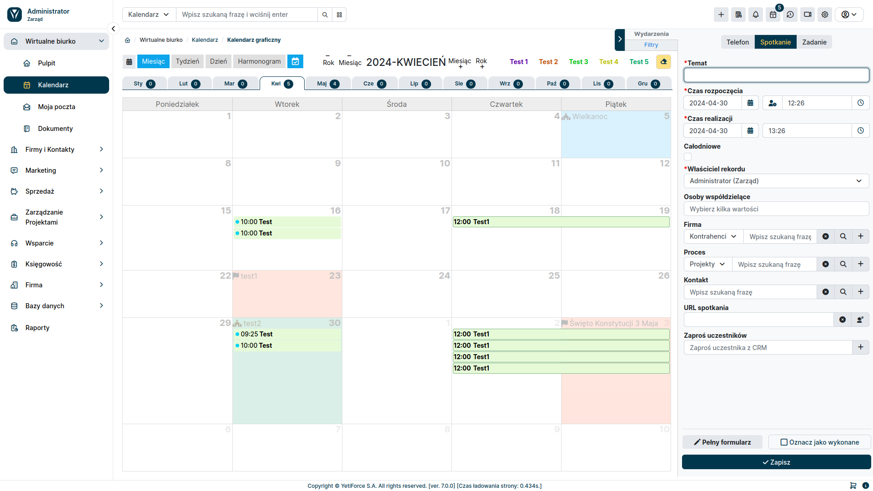This screenshot has width=873, height=491.
Task: Open the Kalendarz module search dropdown
Action: click(149, 15)
